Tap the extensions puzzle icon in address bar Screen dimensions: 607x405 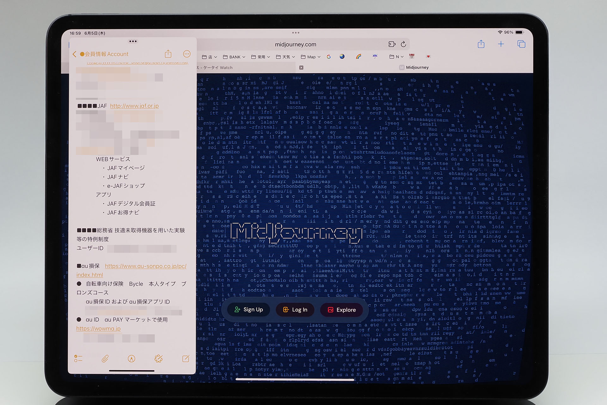click(392, 44)
